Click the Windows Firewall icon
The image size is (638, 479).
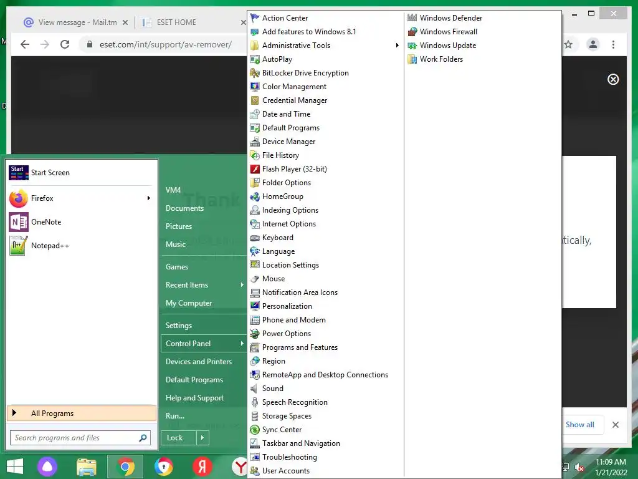pyautogui.click(x=412, y=32)
